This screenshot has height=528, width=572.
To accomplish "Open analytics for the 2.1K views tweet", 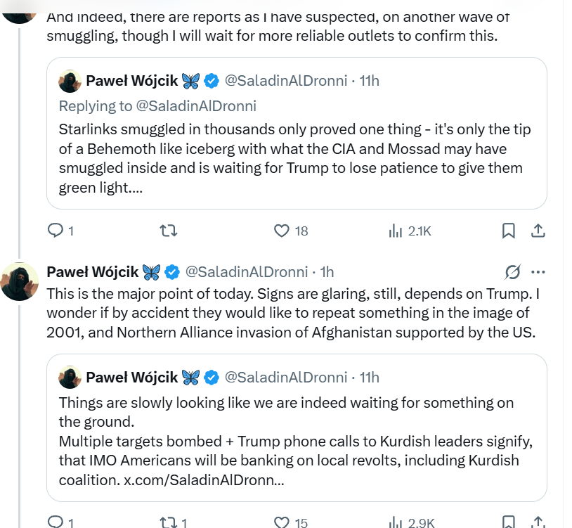I will click(395, 230).
